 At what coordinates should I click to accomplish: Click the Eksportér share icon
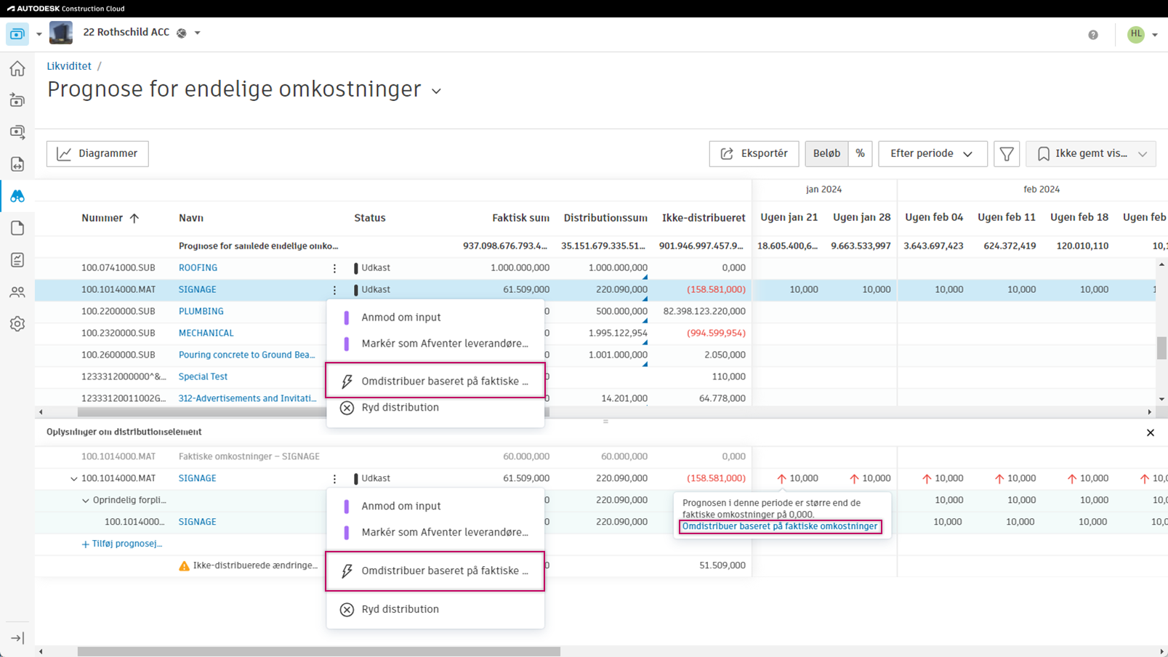(726, 153)
